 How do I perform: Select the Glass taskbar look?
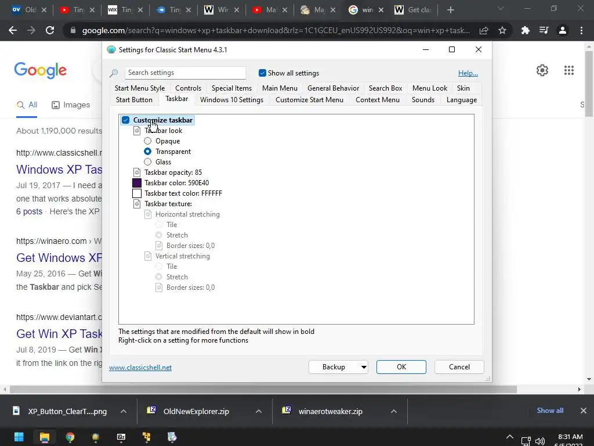[148, 162]
